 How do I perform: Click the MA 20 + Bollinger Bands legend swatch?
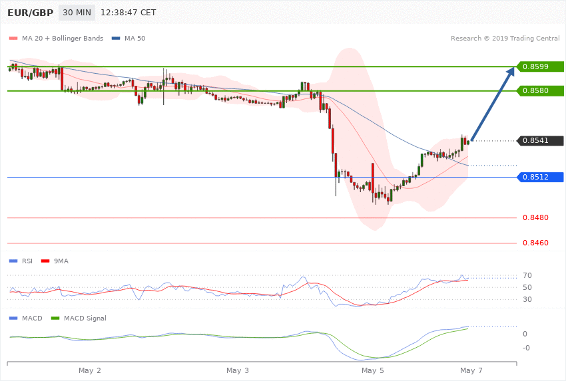coord(13,38)
